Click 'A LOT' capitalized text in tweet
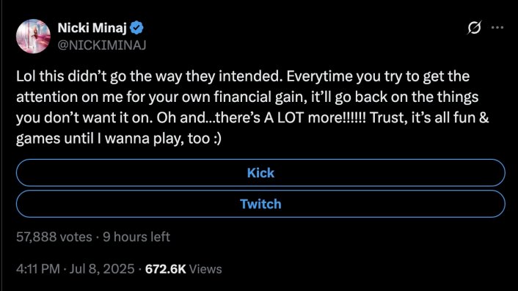 point(284,117)
